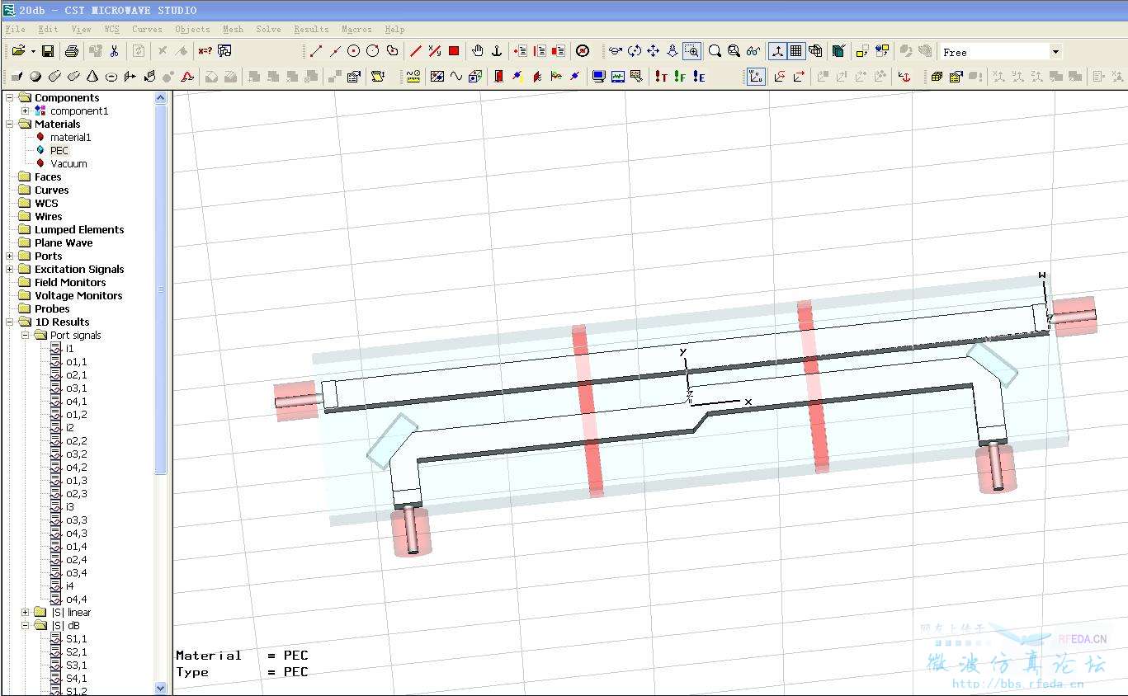Click the anchor point icon
Image resolution: width=1128 pixels, height=696 pixels.
pos(497,51)
